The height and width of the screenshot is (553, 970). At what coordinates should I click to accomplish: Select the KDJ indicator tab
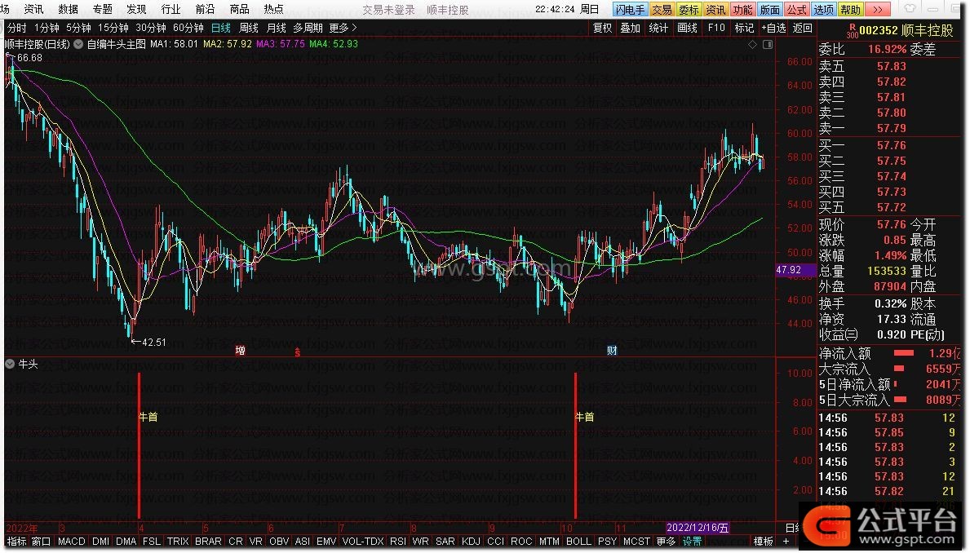pyautogui.click(x=472, y=542)
